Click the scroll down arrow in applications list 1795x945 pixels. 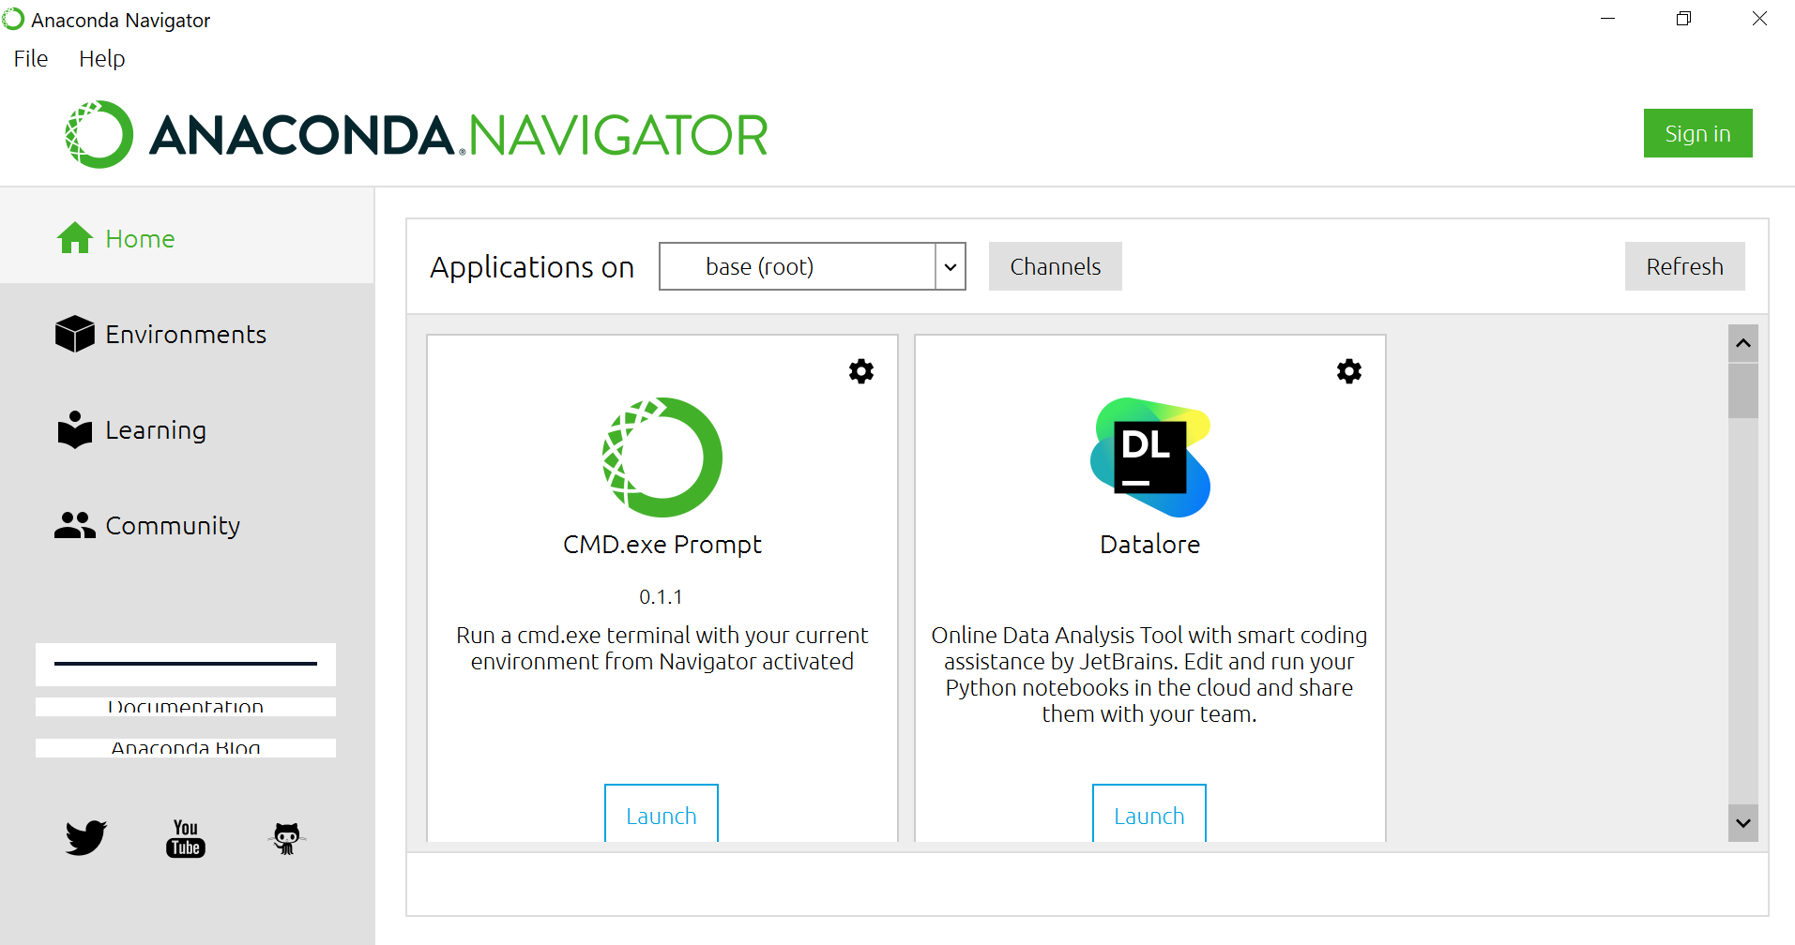click(1743, 823)
